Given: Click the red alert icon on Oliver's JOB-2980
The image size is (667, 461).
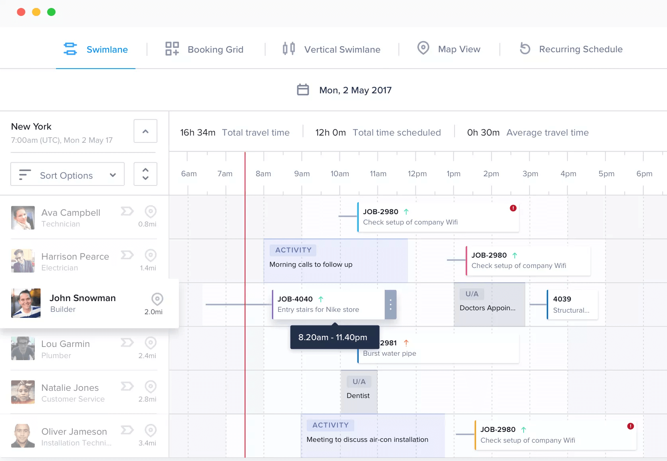Looking at the screenshot, I should click(631, 426).
